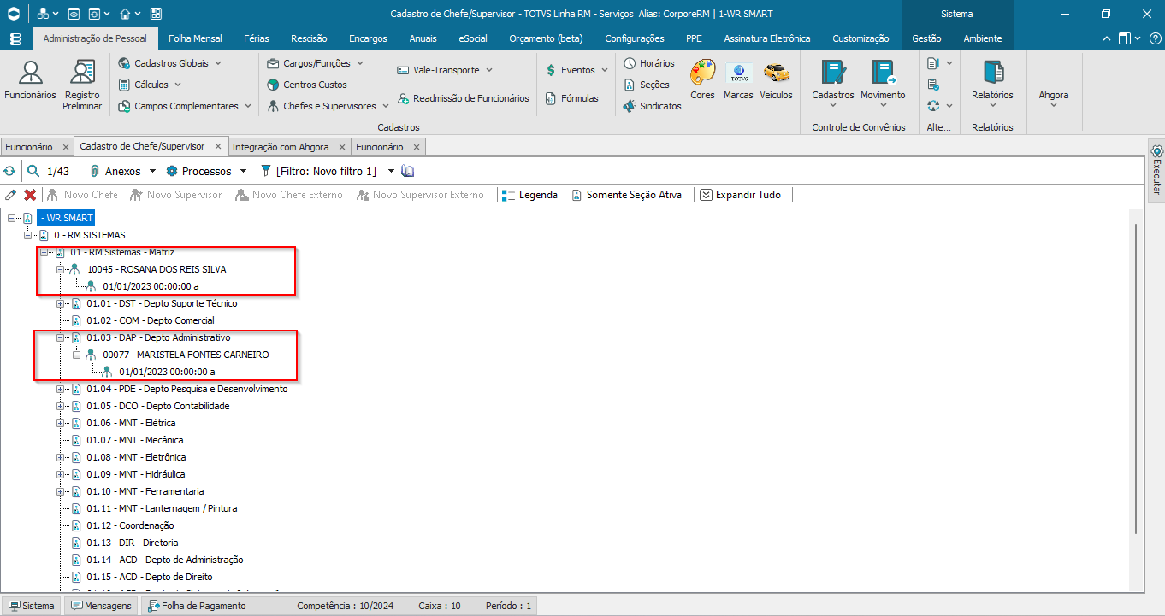Toggle Expandir Tudo
The width and height of the screenshot is (1165, 616).
(x=741, y=195)
